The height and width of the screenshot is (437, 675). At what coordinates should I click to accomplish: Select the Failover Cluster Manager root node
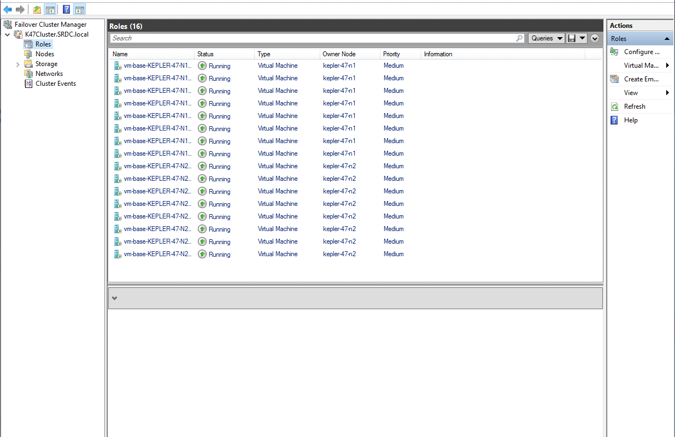pyautogui.click(x=50, y=25)
